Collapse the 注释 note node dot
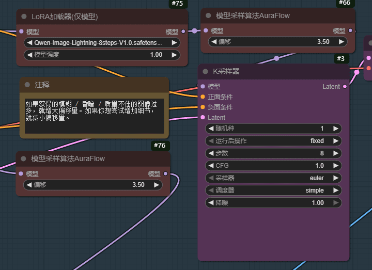372x270 pixels. (x=27, y=85)
